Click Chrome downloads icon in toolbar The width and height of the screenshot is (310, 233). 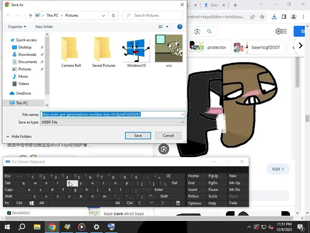coord(274,17)
